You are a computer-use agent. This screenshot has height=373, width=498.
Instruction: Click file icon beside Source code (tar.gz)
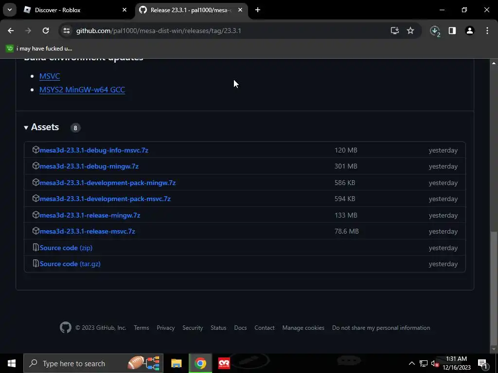pos(36,264)
